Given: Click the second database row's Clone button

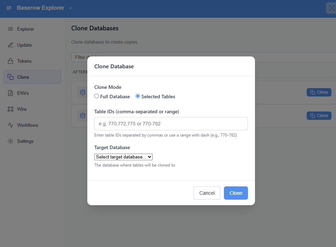Looking at the screenshot, I should pos(319,115).
